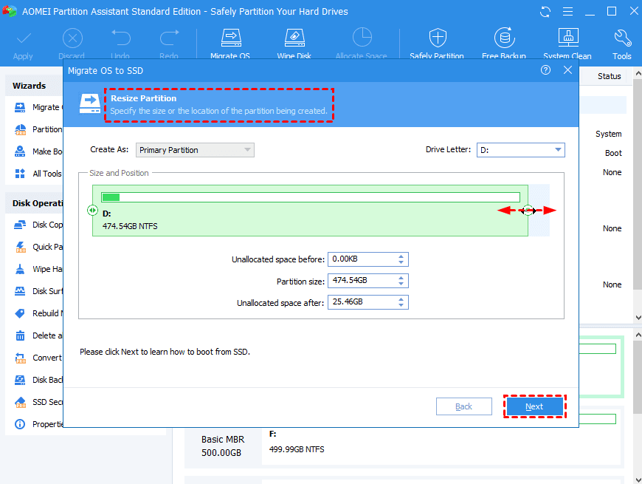
Task: Click the All Tools sidebar icon
Action: click(20, 174)
